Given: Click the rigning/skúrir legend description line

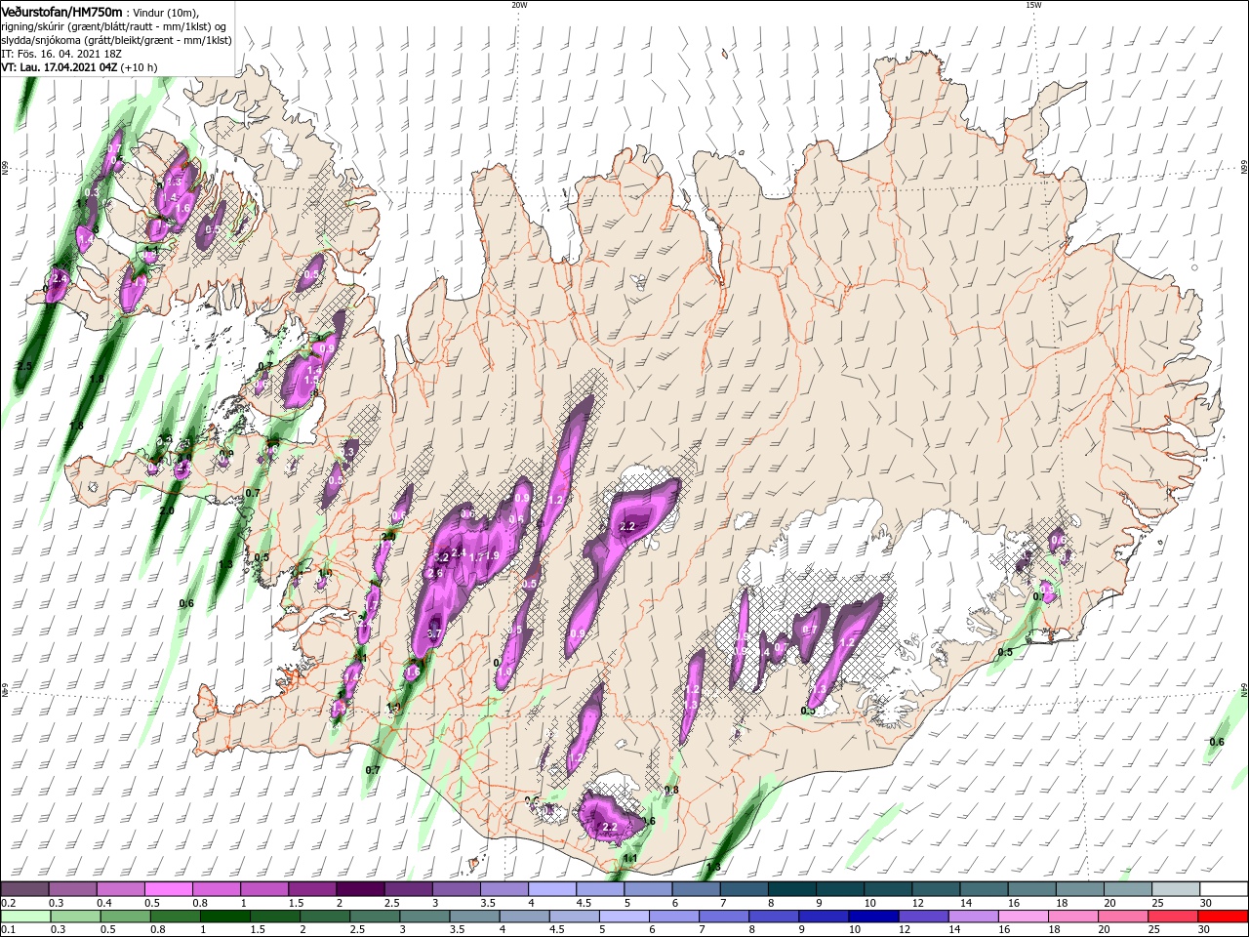Looking at the screenshot, I should tap(114, 26).
